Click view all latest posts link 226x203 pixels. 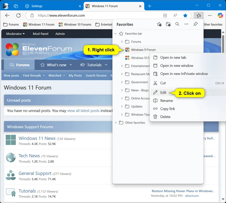tap(83, 111)
